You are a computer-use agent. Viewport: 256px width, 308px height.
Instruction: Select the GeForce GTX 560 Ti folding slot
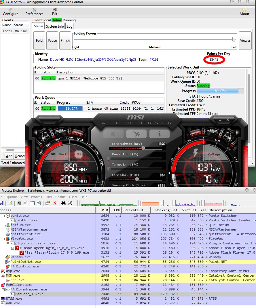click(x=99, y=78)
